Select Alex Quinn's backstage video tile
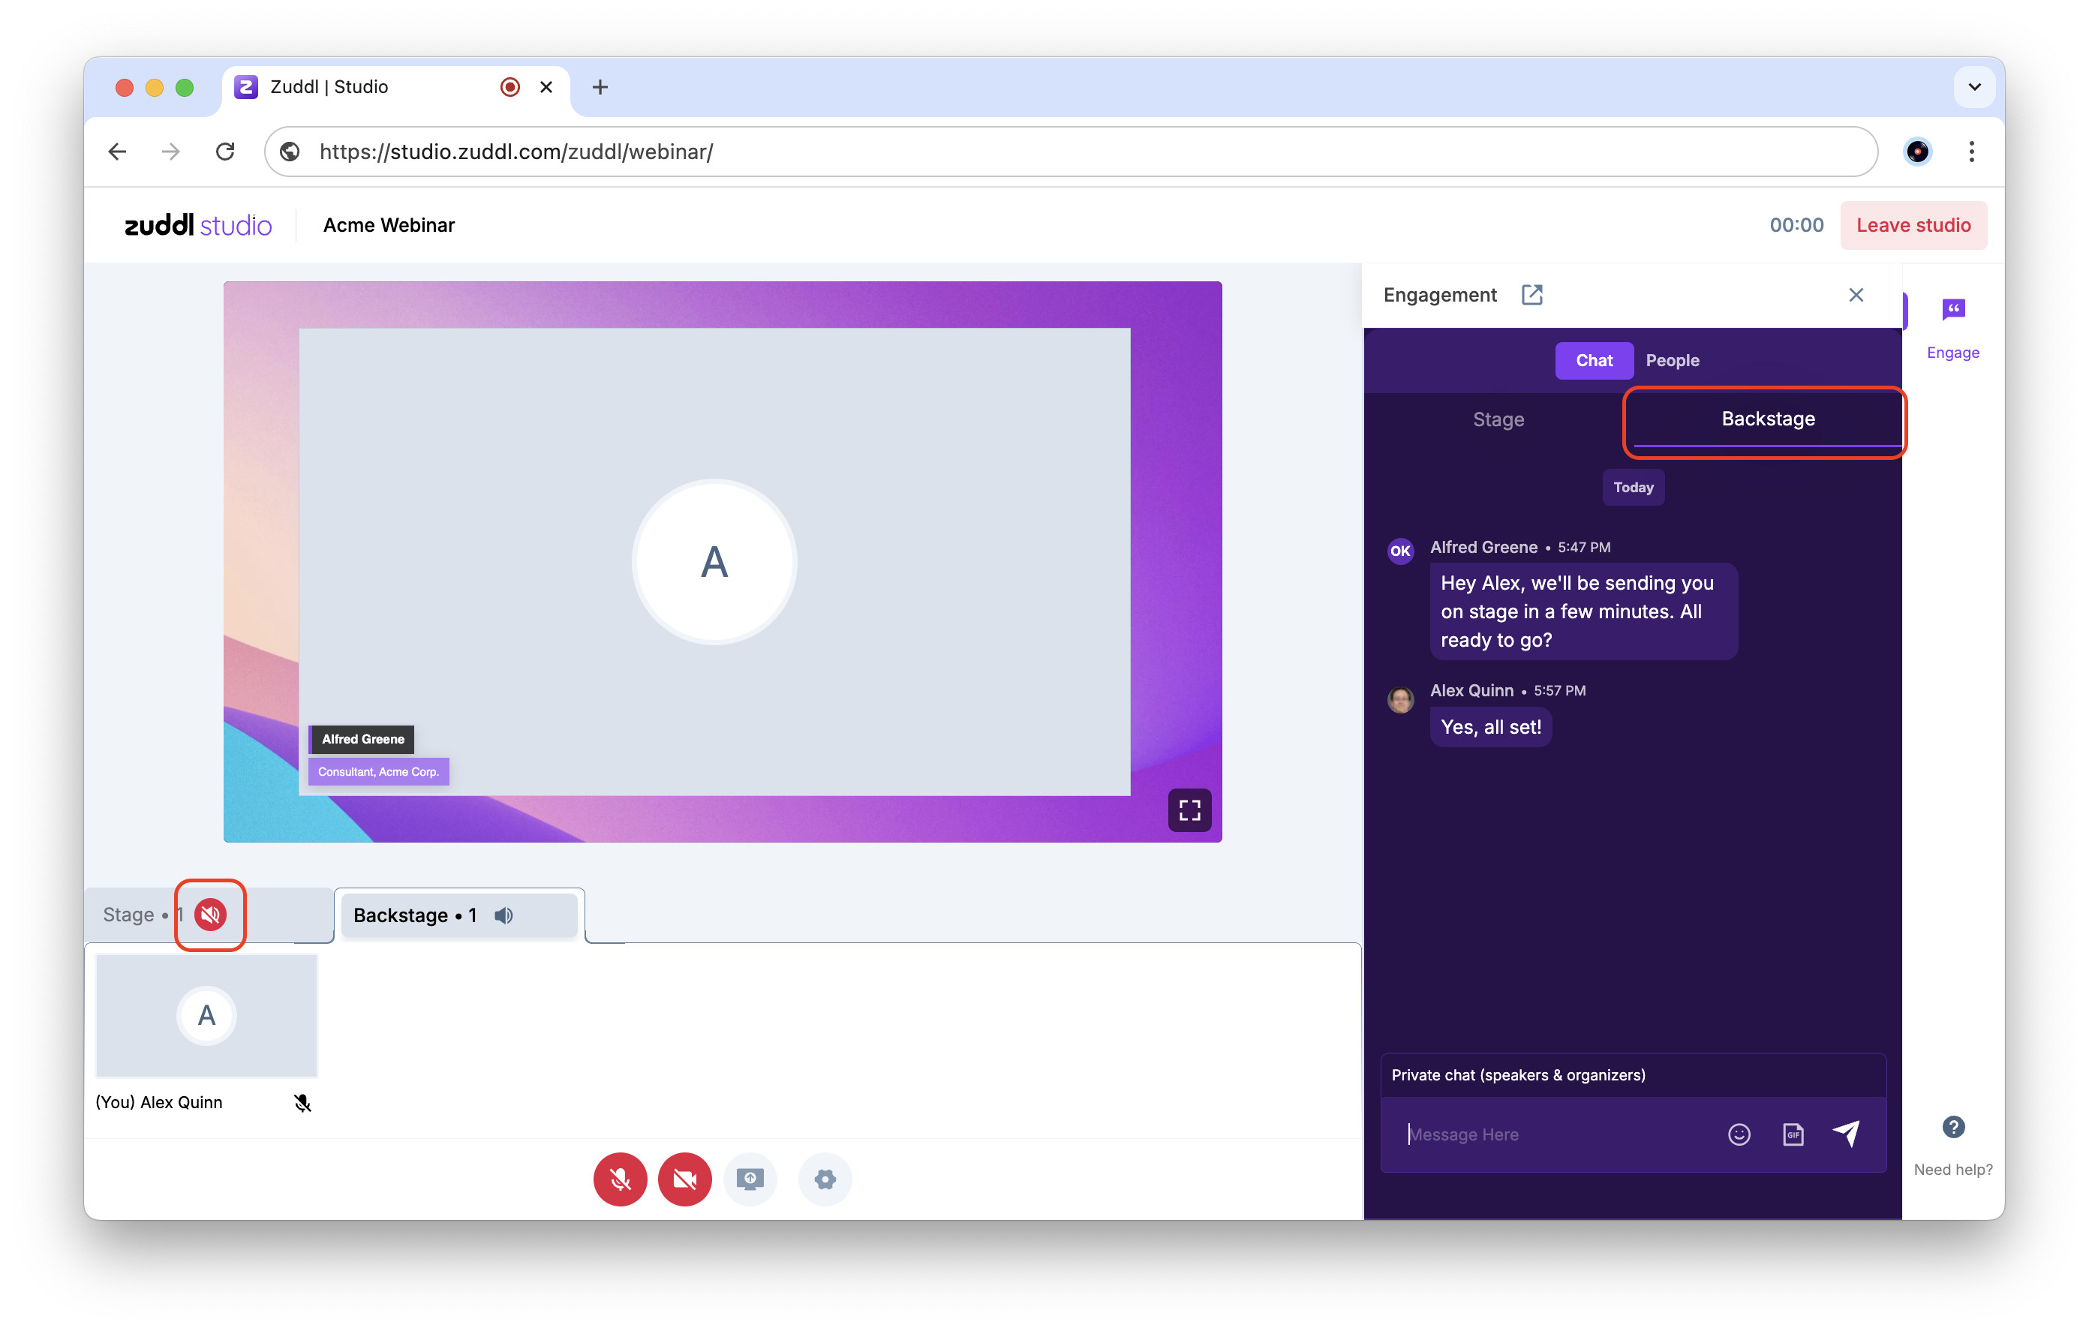The width and height of the screenshot is (2089, 1331). [206, 1015]
